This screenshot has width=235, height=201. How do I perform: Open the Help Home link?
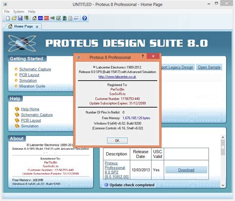pyautogui.click(x=30, y=109)
